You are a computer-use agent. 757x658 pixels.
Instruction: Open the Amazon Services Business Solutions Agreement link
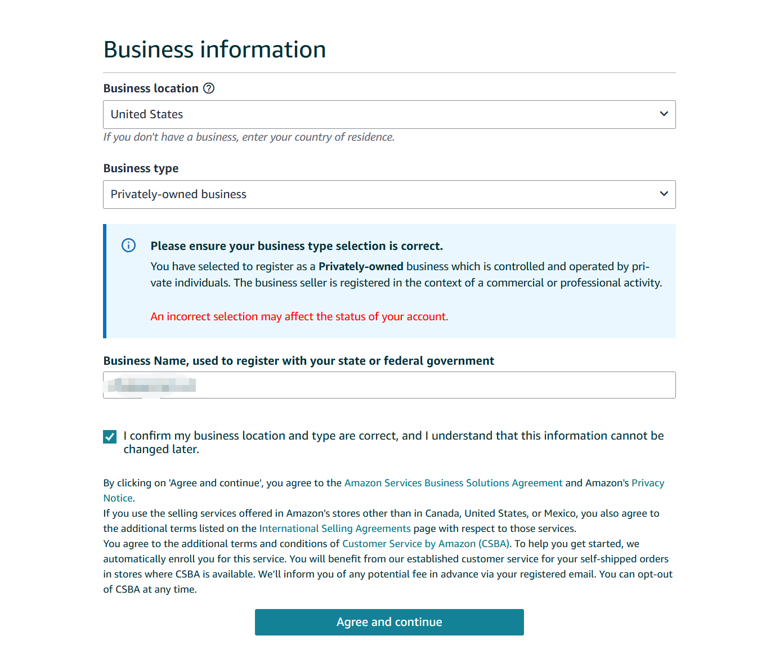point(453,483)
